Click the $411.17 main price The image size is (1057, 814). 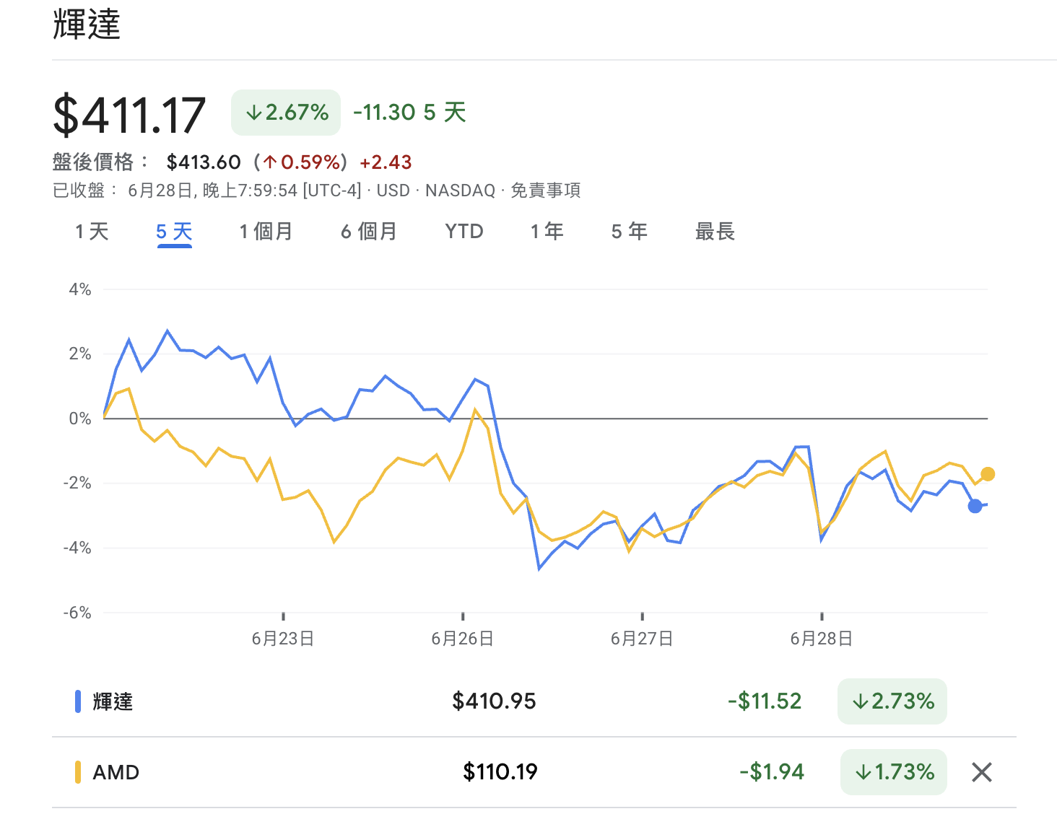[x=129, y=115]
